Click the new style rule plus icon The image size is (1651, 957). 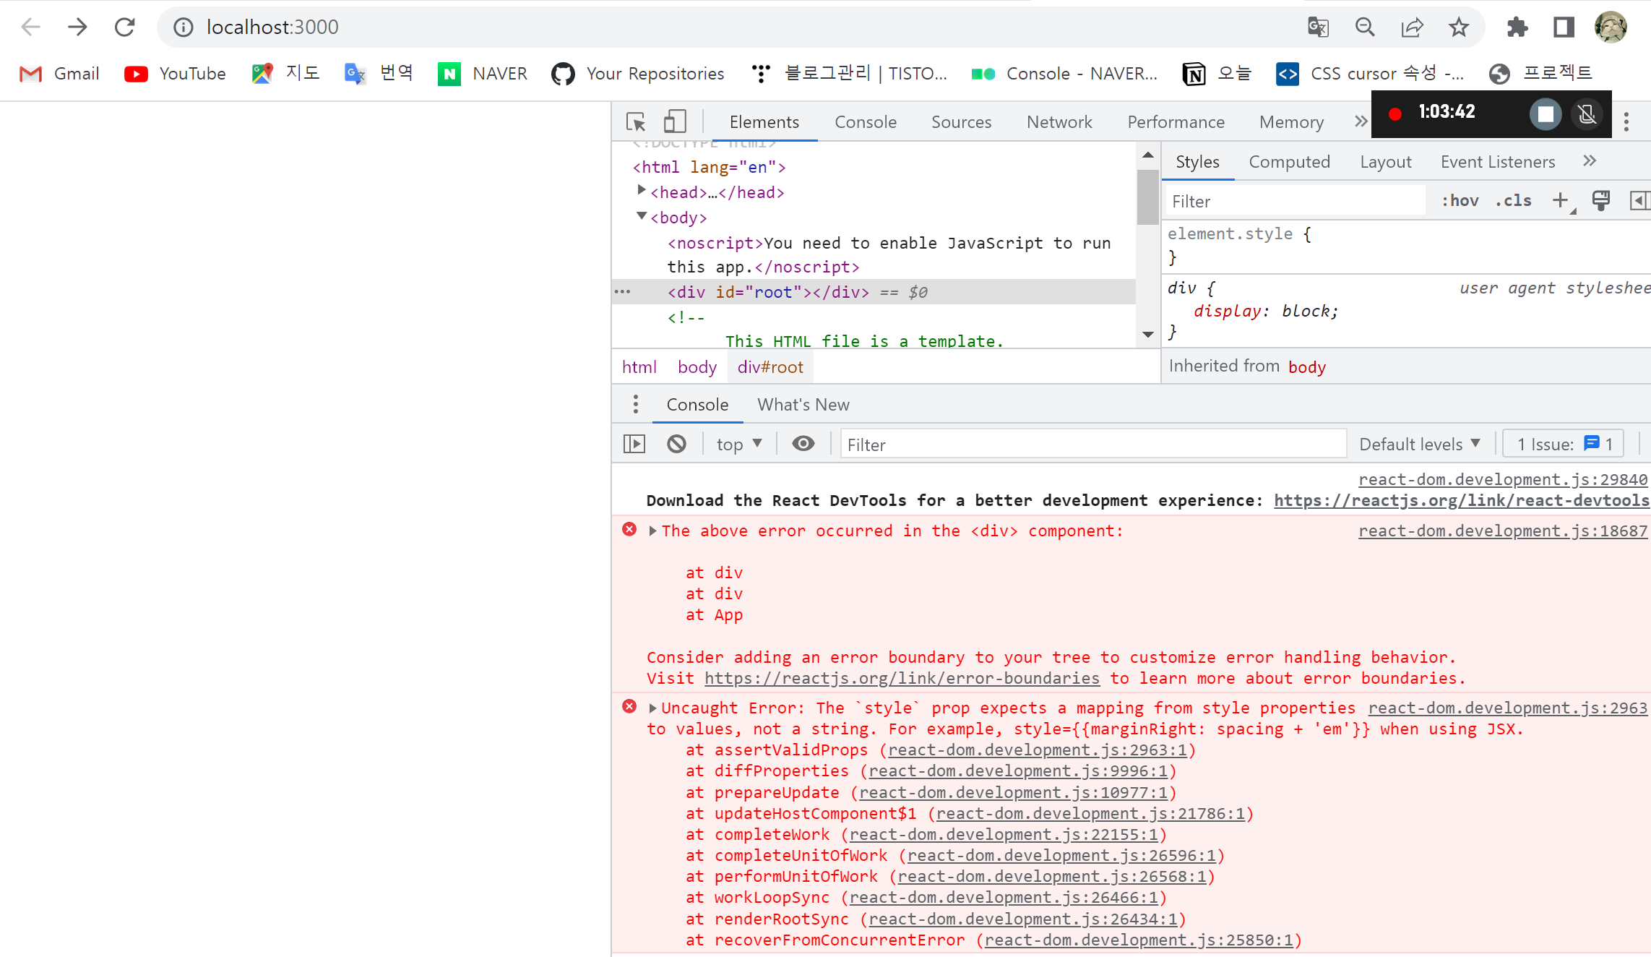point(1561,200)
